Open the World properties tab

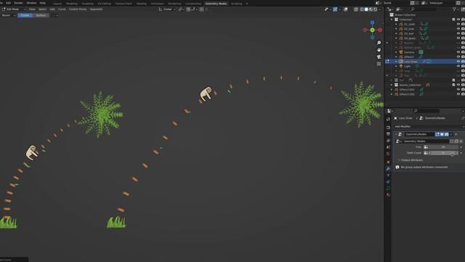388,154
